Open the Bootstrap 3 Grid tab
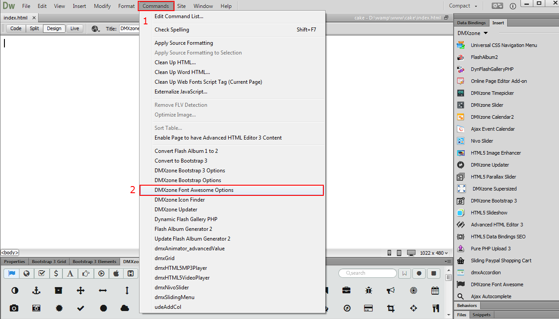This screenshot has height=319, width=559. click(x=49, y=262)
